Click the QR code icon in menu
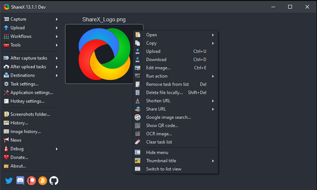Screen dimensions: 317x190 [x=138, y=126]
